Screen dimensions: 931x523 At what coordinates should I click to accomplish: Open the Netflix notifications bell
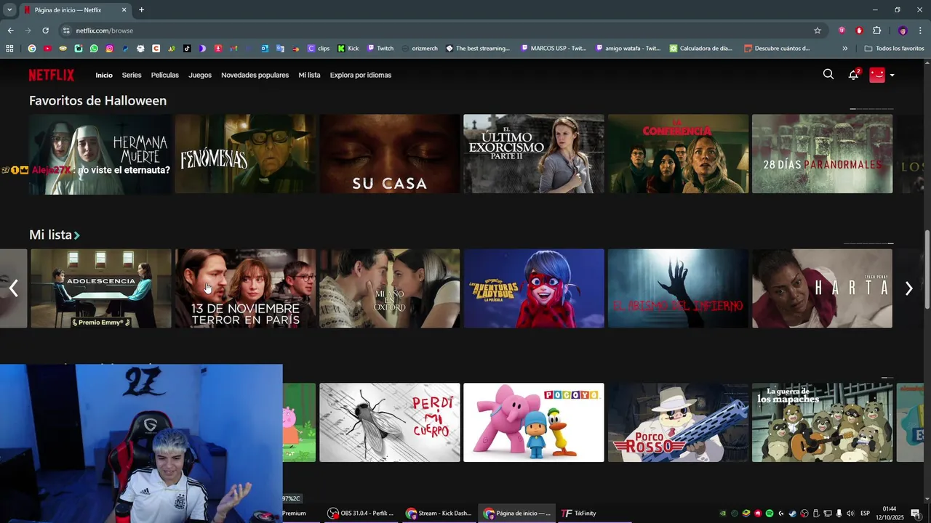pyautogui.click(x=854, y=75)
